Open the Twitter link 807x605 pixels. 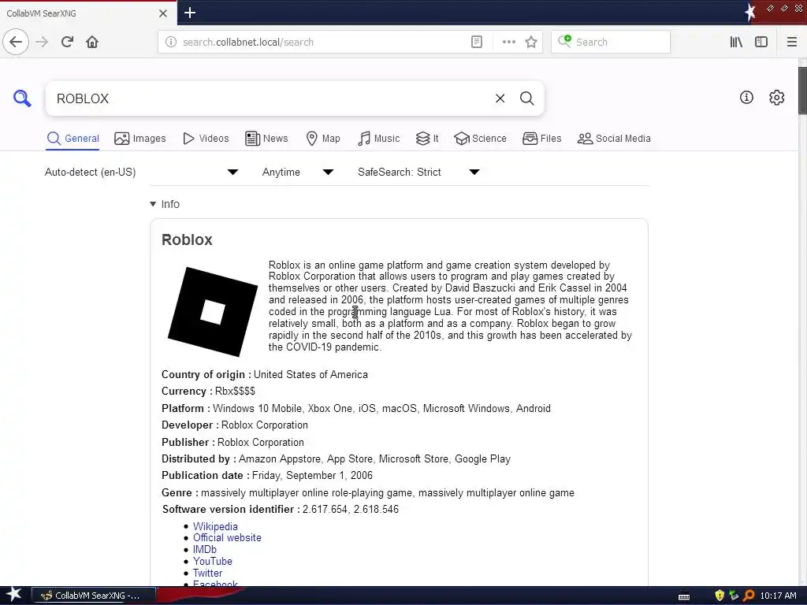[x=208, y=573]
